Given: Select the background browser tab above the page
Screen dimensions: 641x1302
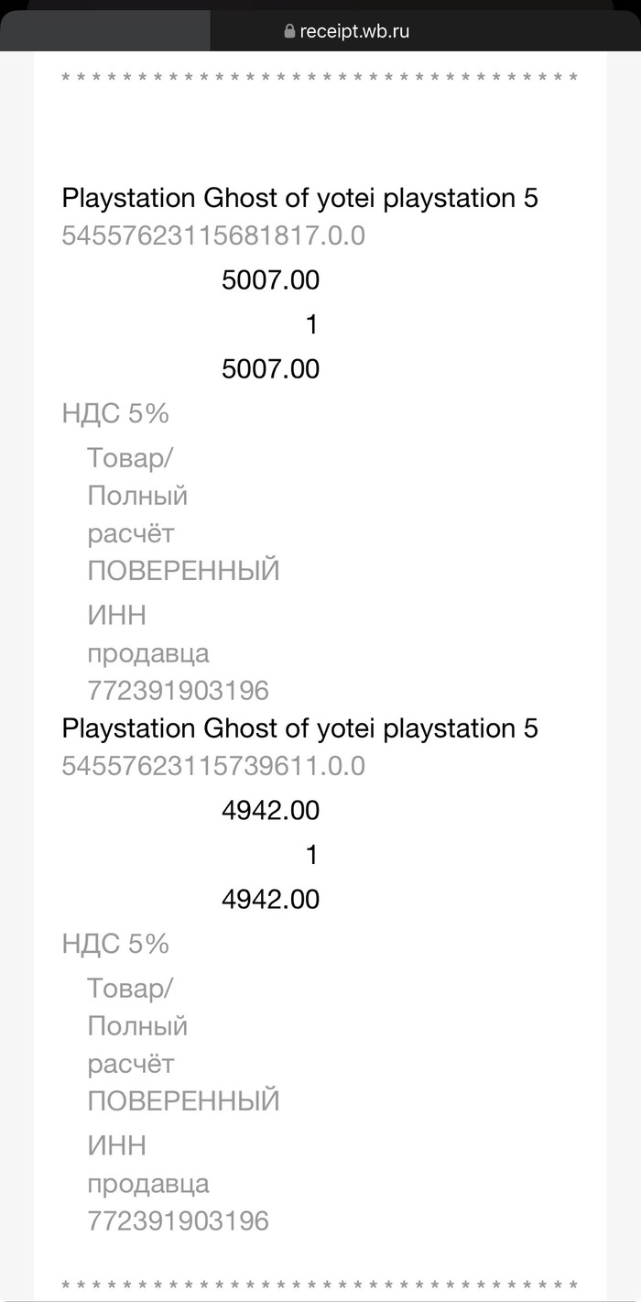Looking at the screenshot, I should pyautogui.click(x=105, y=31).
